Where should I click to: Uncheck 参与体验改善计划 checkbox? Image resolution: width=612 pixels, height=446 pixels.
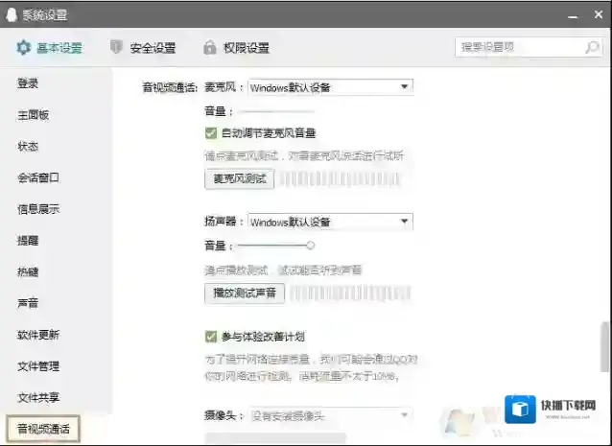pos(211,337)
